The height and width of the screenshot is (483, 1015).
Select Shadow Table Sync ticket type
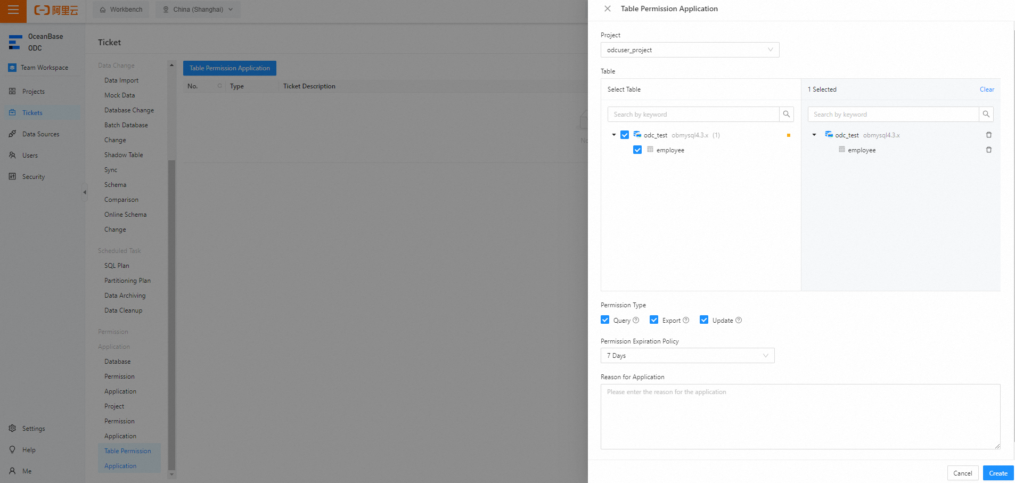[124, 162]
